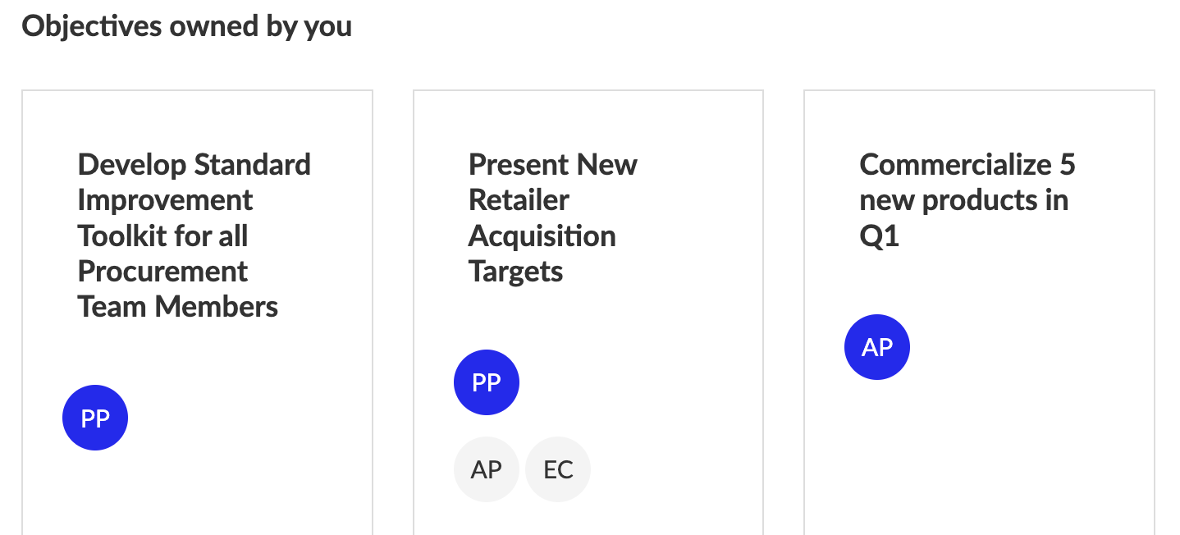This screenshot has height=535, width=1180.
Task: Click empty space right of EC avatar
Action: (673, 469)
